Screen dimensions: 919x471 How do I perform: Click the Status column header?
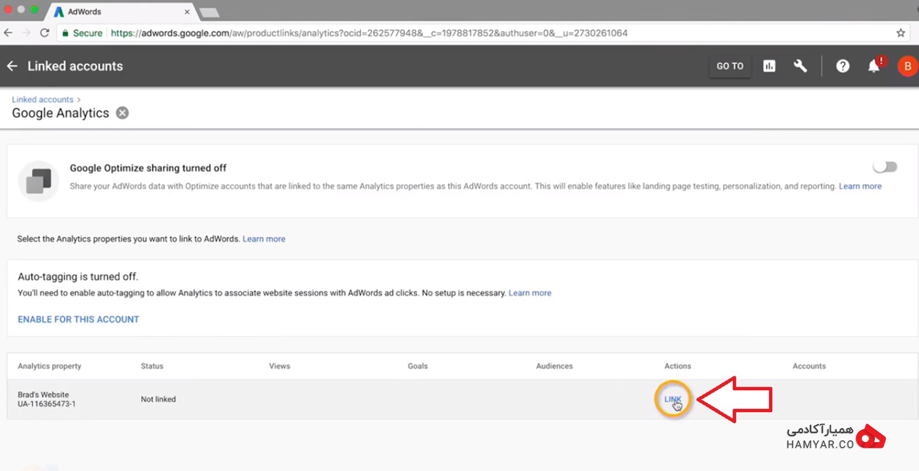152,366
